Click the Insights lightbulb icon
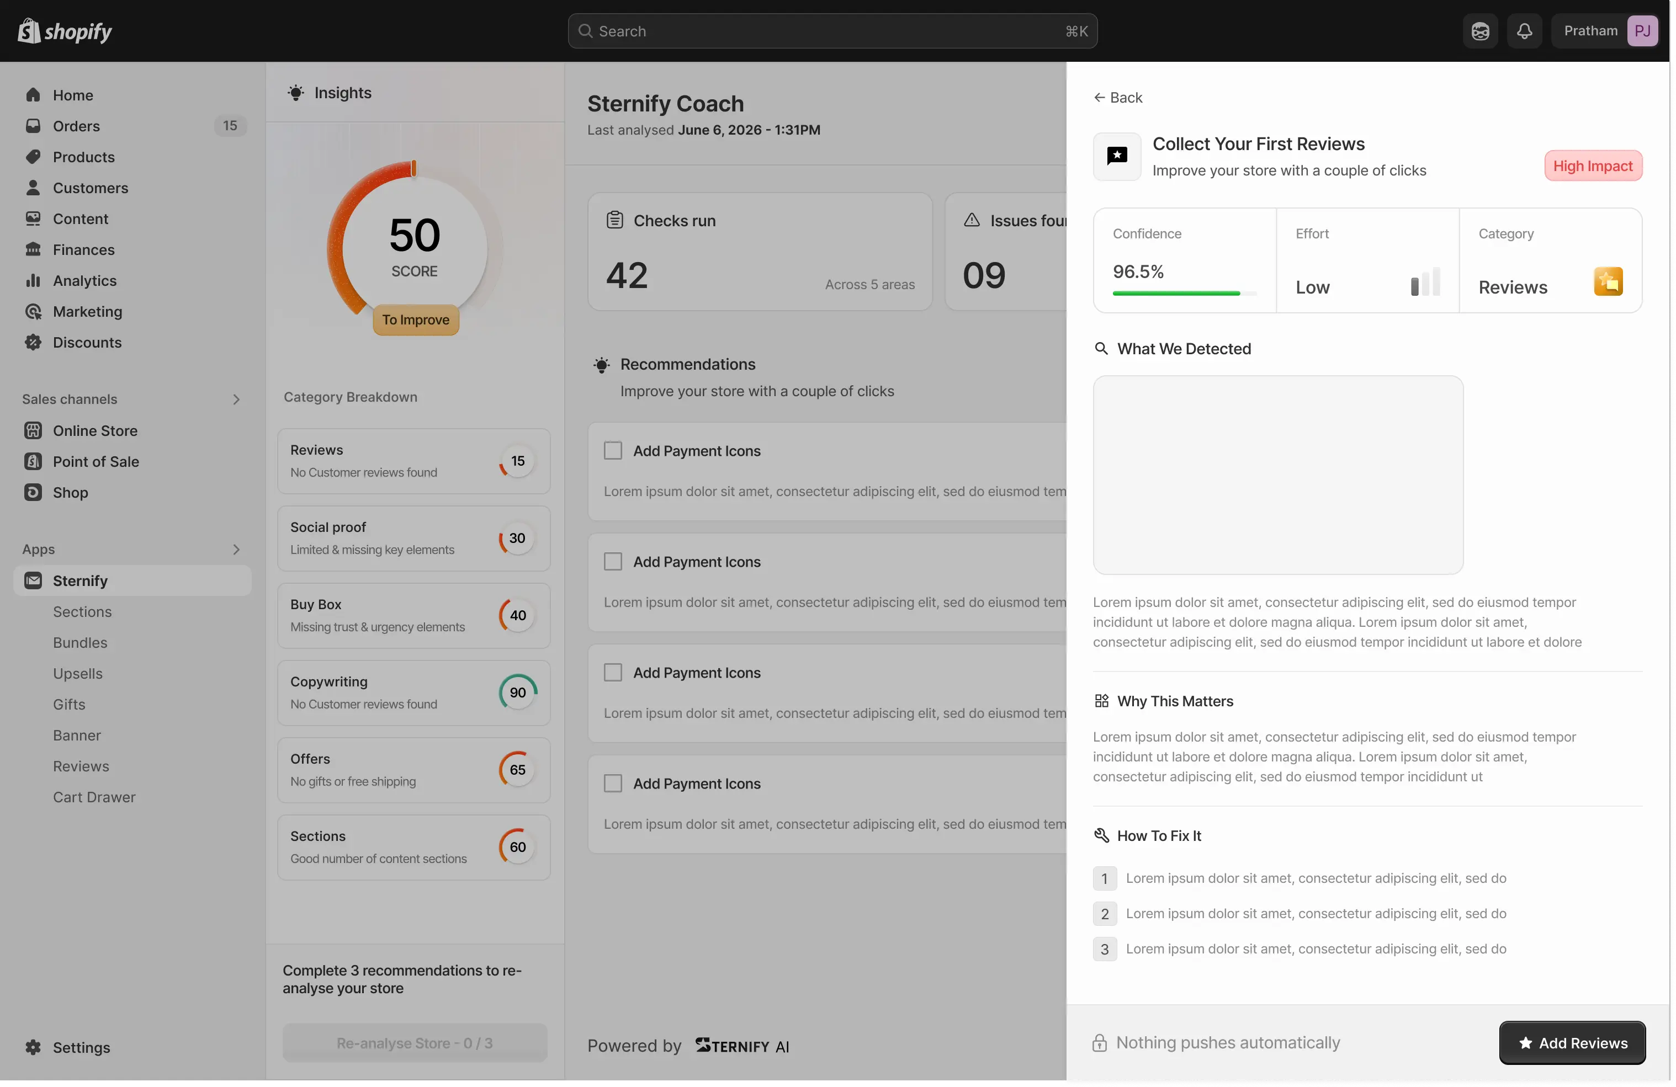This screenshot has width=1676, height=1087. (296, 93)
